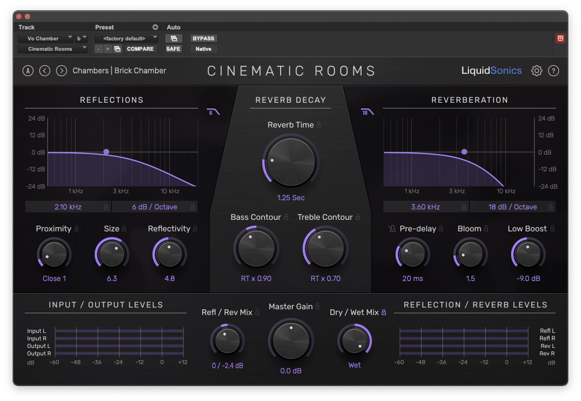This screenshot has width=581, height=401.
Task: Click the Auto automation window icon
Action: (173, 39)
